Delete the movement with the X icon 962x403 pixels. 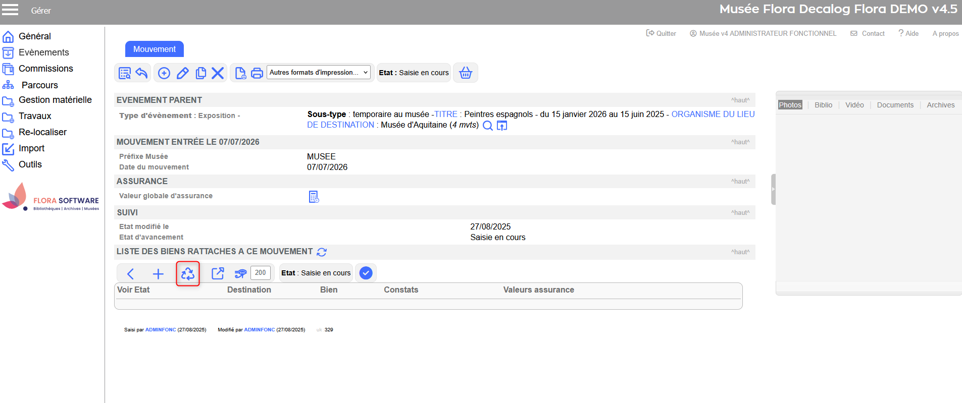[x=218, y=73]
